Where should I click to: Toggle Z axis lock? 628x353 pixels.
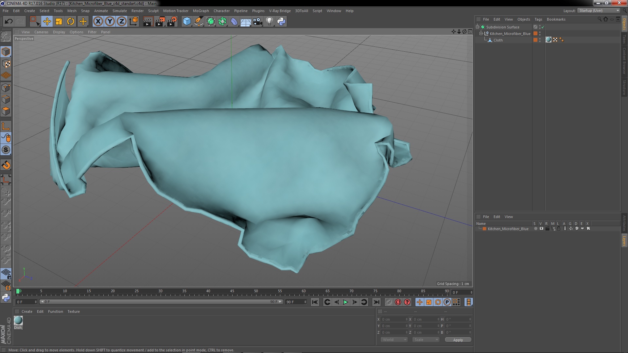coord(122,22)
